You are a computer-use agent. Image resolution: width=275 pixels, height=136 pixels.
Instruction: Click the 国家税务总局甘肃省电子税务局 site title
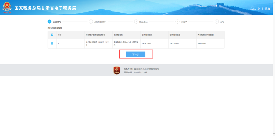[45, 8]
